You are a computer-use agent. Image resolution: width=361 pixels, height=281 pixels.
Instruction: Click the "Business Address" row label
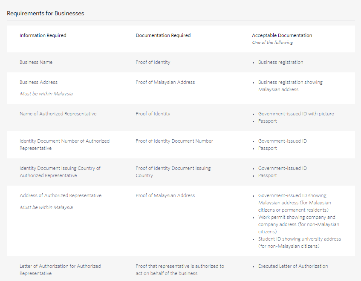[38, 82]
